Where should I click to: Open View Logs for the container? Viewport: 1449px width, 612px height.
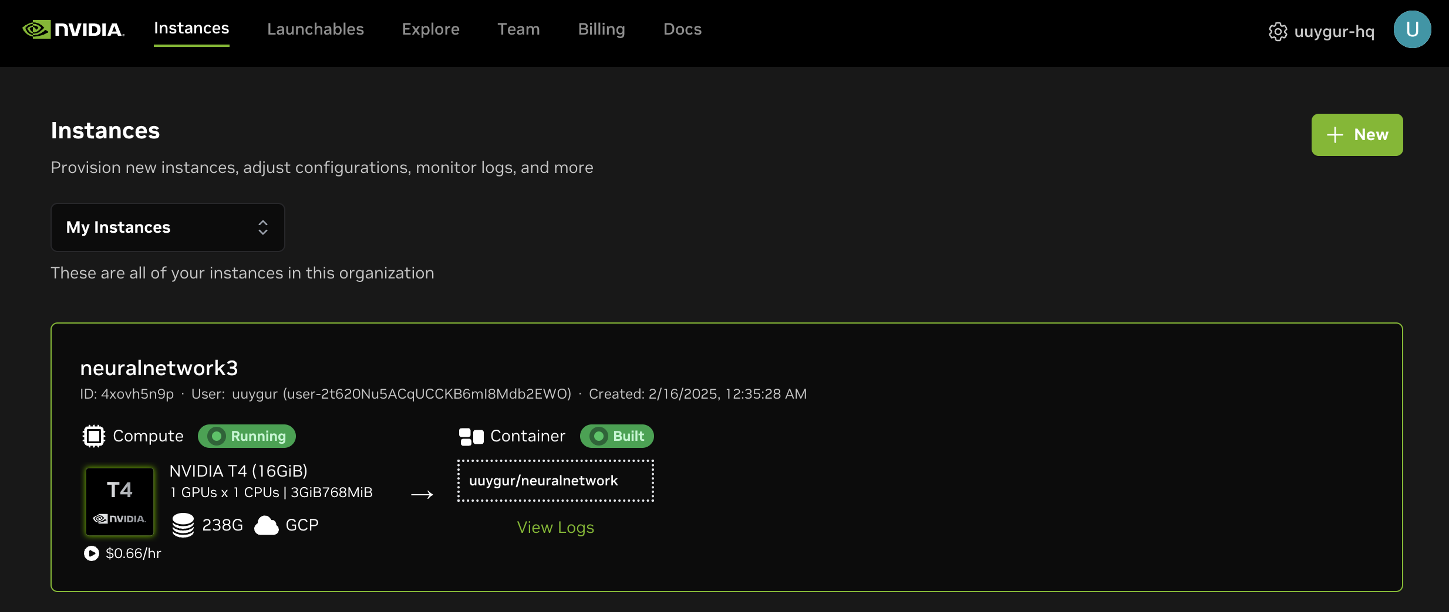[x=555, y=528]
